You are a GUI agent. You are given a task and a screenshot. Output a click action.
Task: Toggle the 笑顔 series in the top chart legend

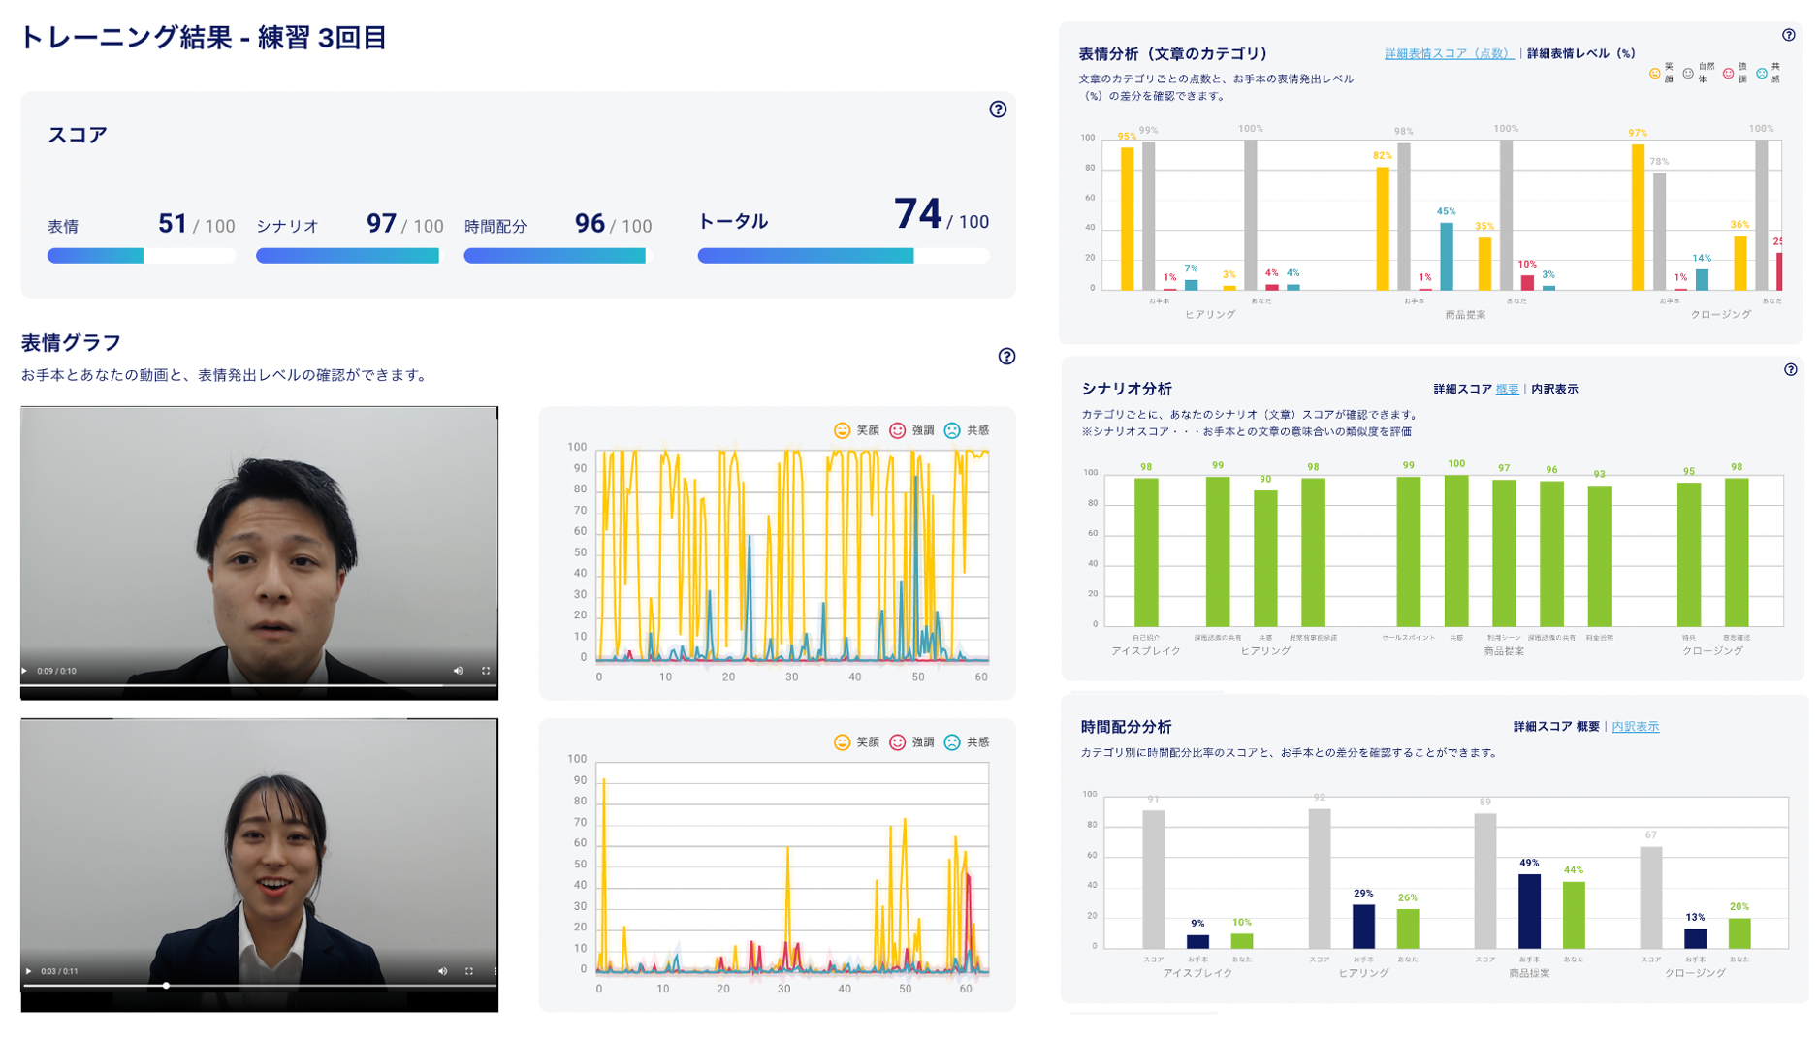tap(857, 430)
